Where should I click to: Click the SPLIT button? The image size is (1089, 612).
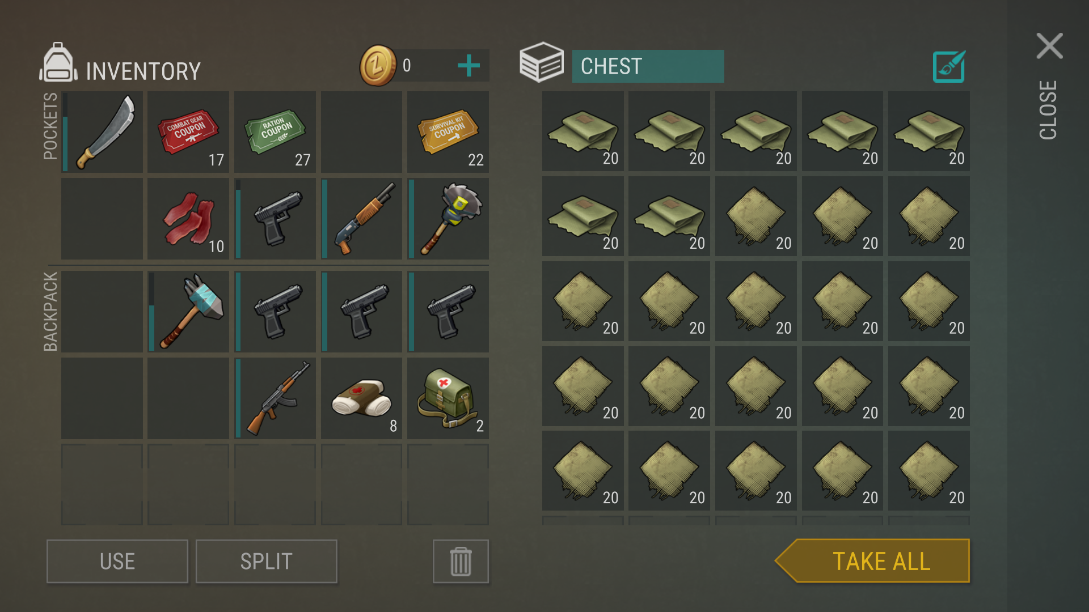tap(267, 562)
